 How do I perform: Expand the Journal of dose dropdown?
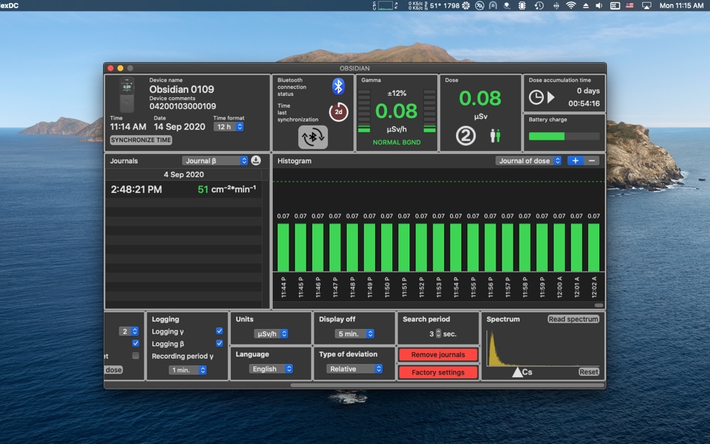(529, 161)
